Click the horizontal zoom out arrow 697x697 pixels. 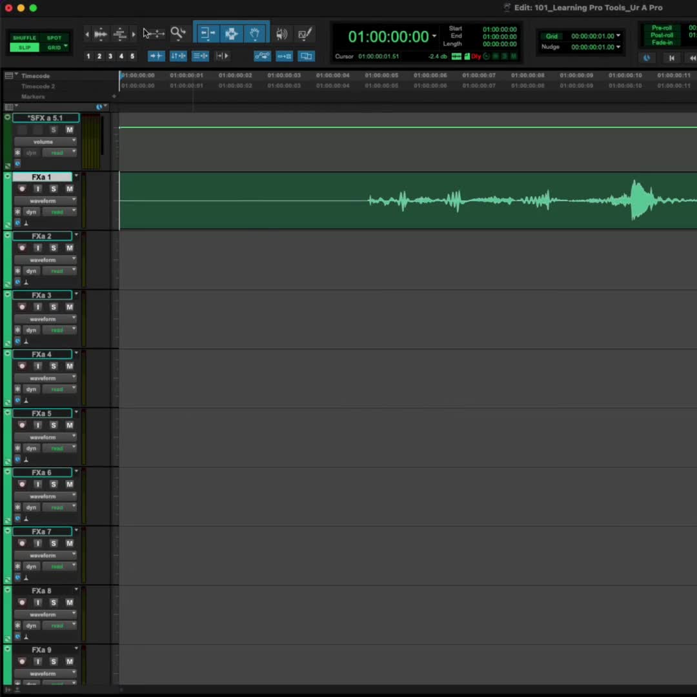coord(87,34)
